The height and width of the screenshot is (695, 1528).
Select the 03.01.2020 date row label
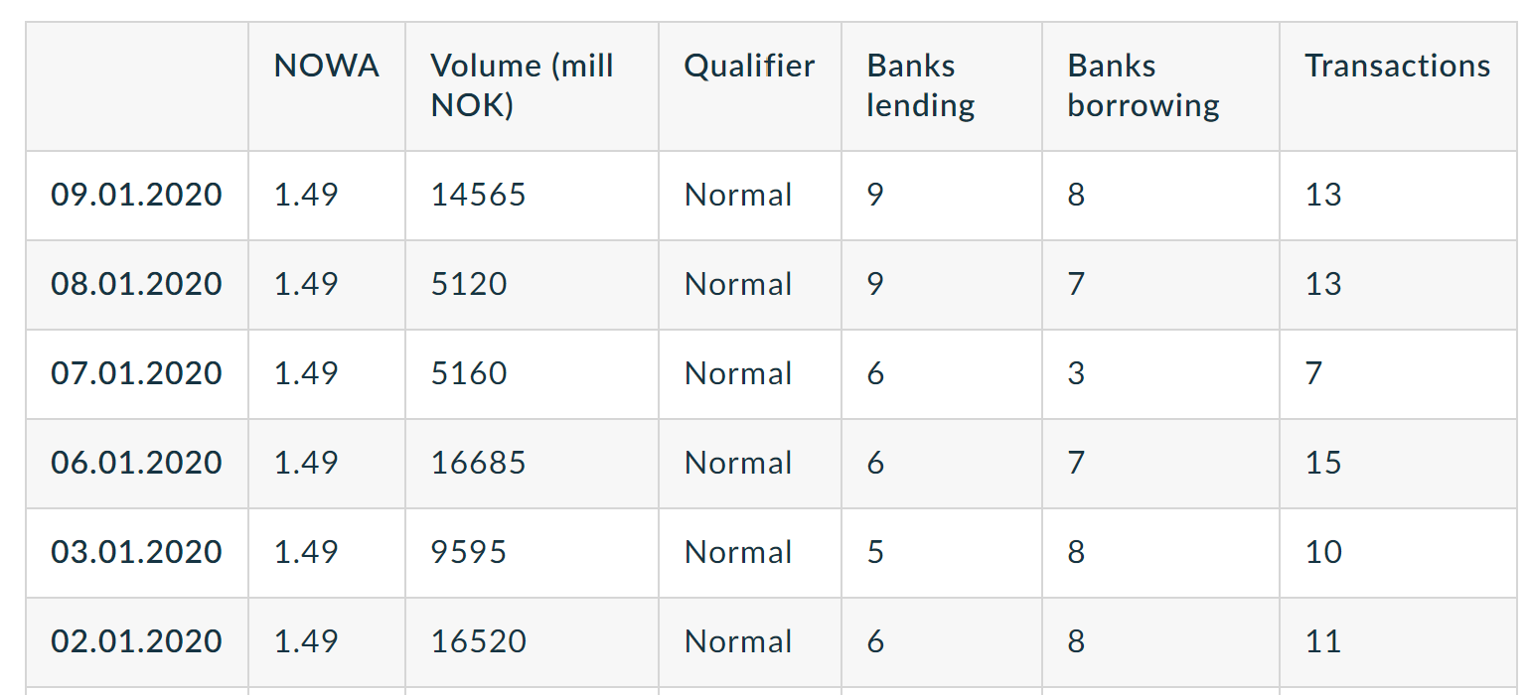(x=136, y=552)
